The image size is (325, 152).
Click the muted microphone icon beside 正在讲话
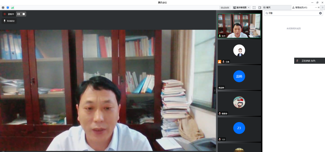coord(297,61)
